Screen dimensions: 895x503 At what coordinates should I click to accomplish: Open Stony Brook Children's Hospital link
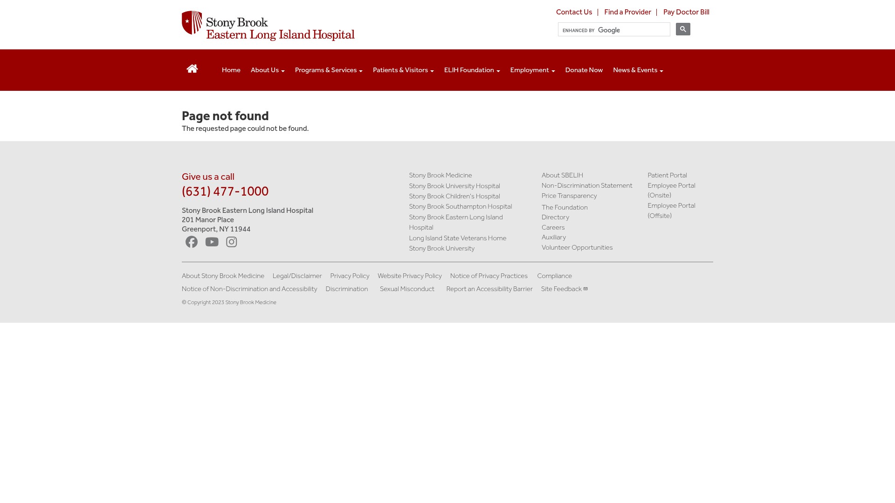pyautogui.click(x=454, y=196)
